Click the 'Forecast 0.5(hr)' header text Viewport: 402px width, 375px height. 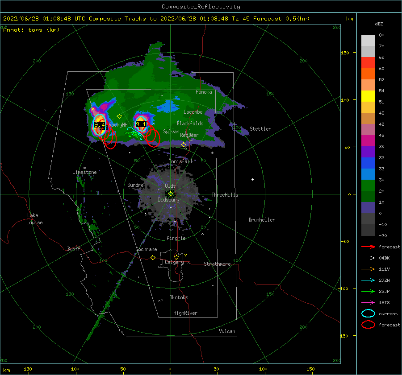(281, 19)
